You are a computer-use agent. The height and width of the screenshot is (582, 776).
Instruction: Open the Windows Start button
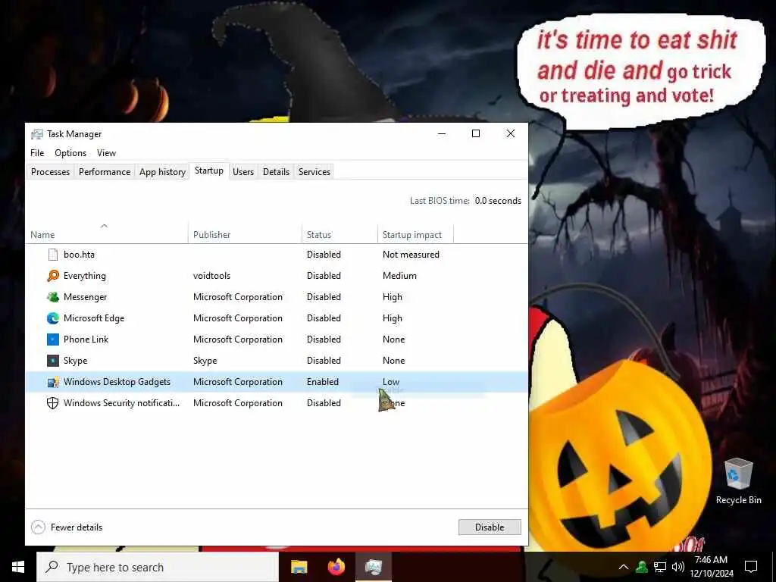click(18, 567)
